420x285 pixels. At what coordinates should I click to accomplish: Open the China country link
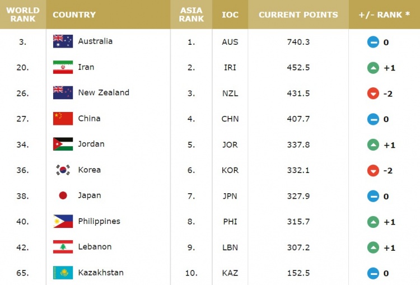coord(89,118)
